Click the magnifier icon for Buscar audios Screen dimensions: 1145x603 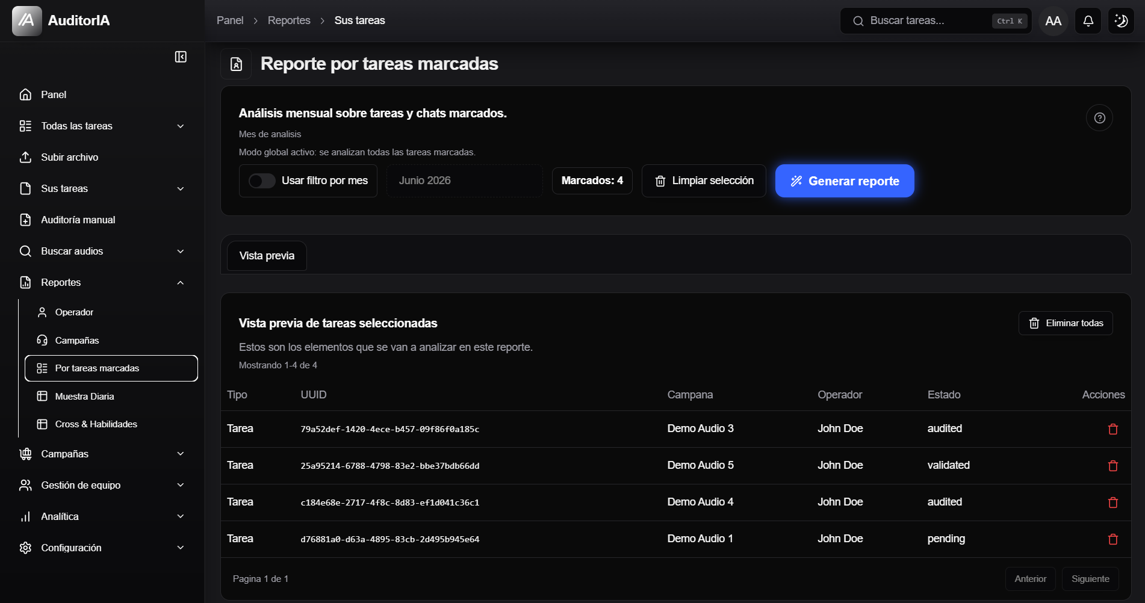[25, 251]
